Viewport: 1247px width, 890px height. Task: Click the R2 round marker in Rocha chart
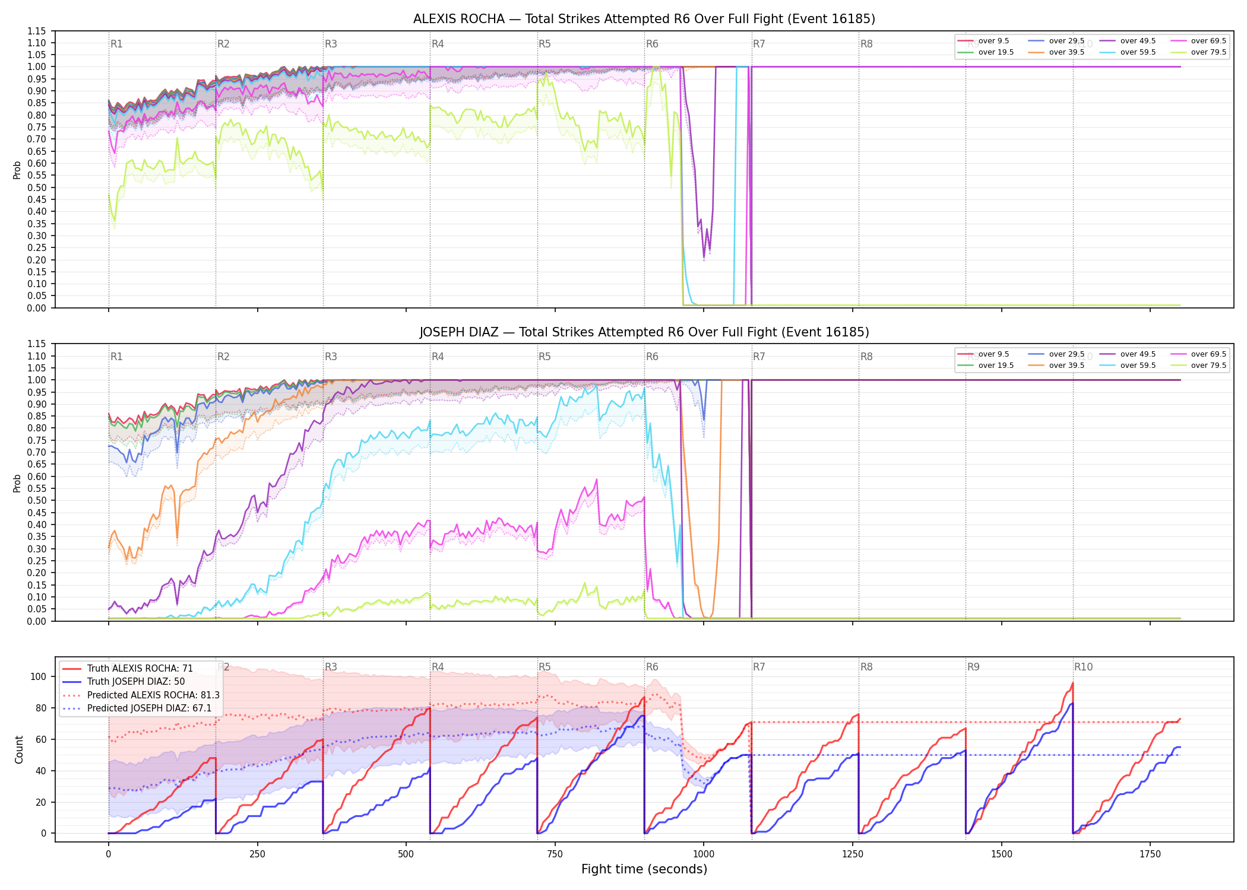[x=223, y=44]
